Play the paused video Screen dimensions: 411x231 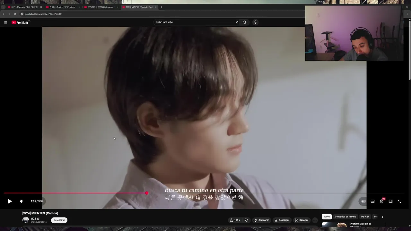(10, 201)
